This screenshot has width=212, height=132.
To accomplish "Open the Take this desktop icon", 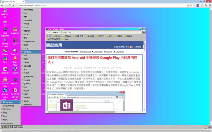I will pyautogui.click(x=15, y=61).
